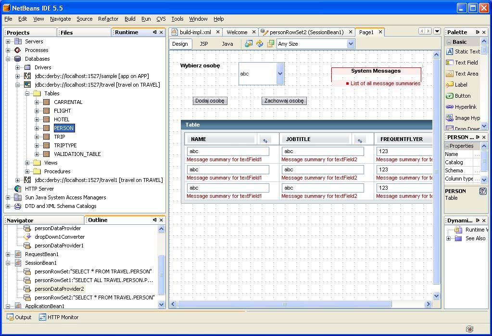Click the designer horizontal scrollbar thumb
Viewport: 492px width, 336px height.
tap(285, 304)
